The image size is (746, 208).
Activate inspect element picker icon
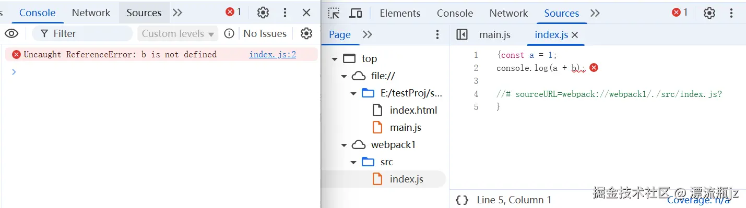point(334,13)
